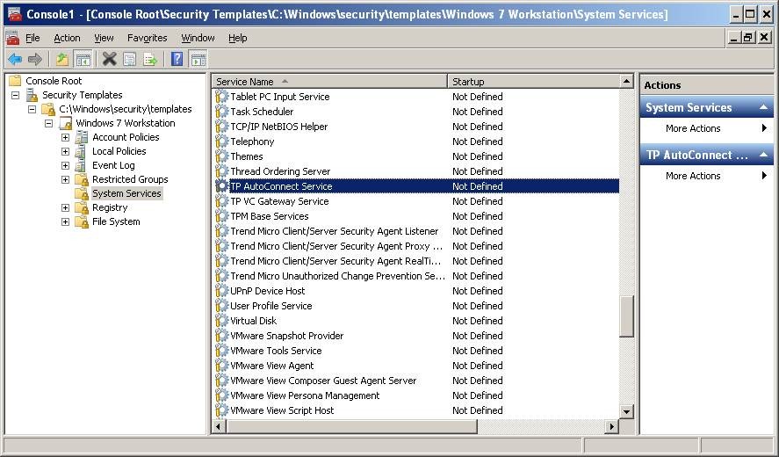Click the grey Forward arrow in toolbar
Viewport: 779px width, 457px height.
[x=35, y=60]
